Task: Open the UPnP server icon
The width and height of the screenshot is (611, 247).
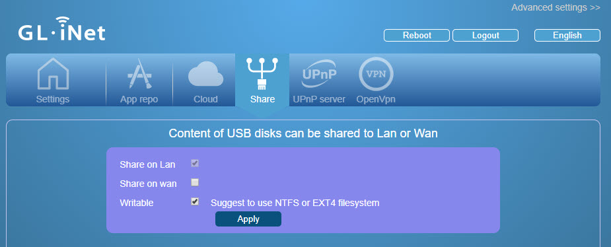Action: coord(319,74)
